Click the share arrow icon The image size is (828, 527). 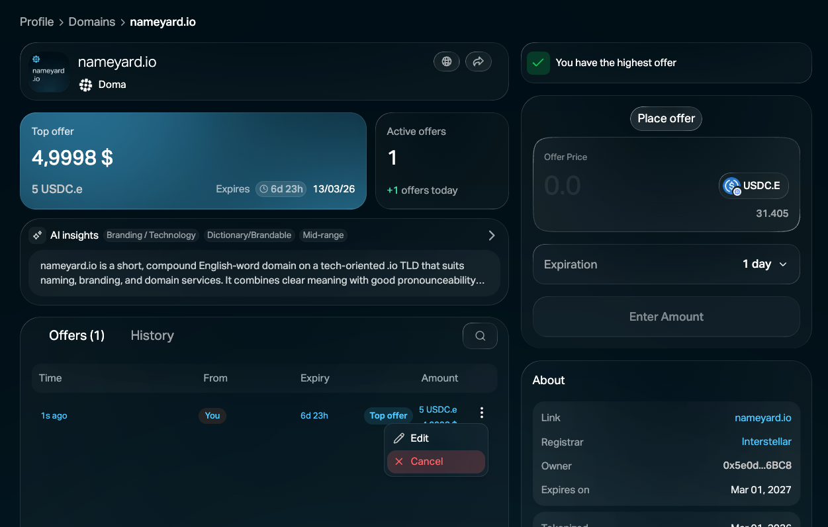(x=479, y=61)
